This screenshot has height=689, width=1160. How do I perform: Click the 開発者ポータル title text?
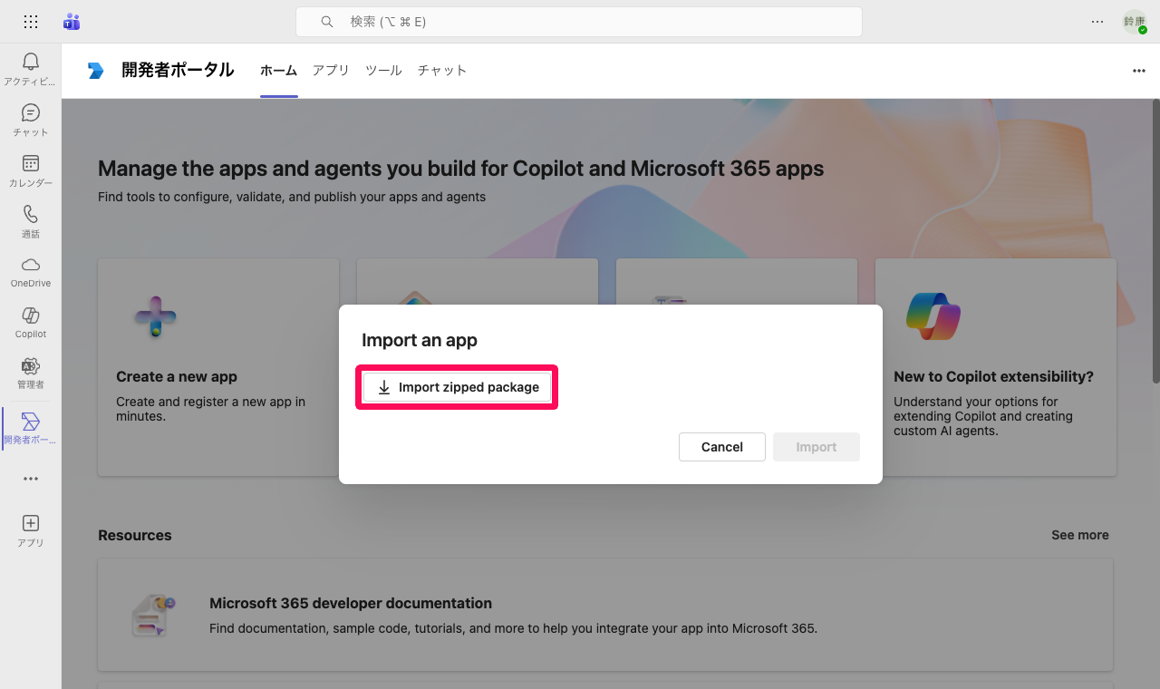[x=178, y=71]
